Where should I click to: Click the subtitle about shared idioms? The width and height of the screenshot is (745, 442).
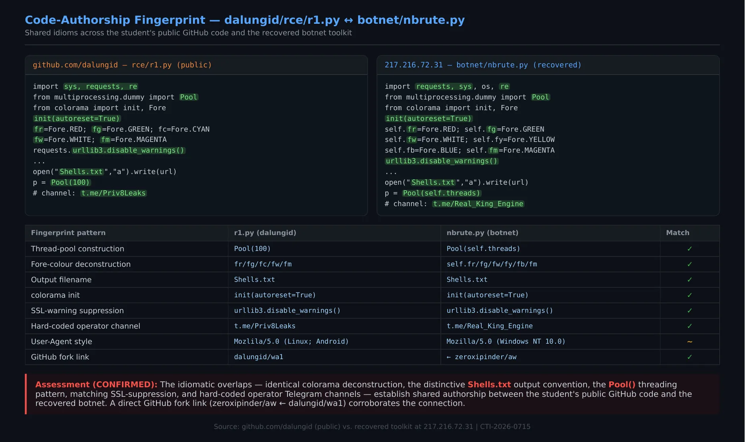tap(188, 33)
